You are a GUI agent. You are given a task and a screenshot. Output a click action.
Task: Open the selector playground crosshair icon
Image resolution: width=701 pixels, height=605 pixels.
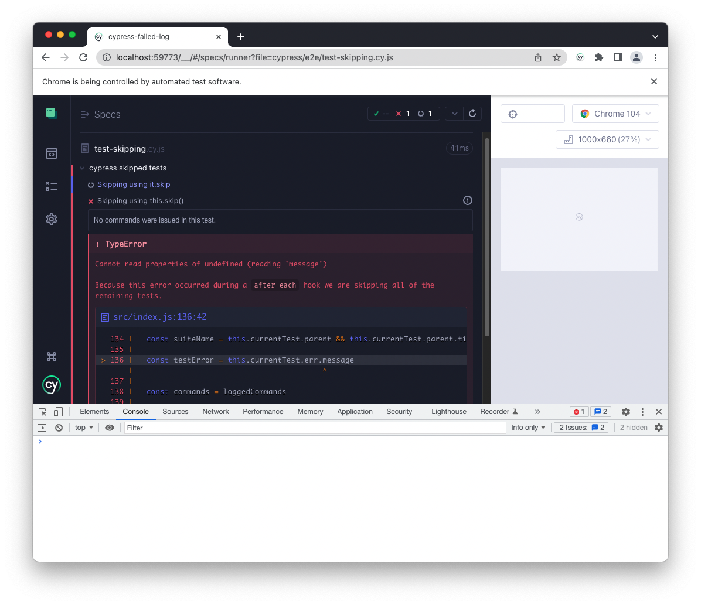click(513, 114)
